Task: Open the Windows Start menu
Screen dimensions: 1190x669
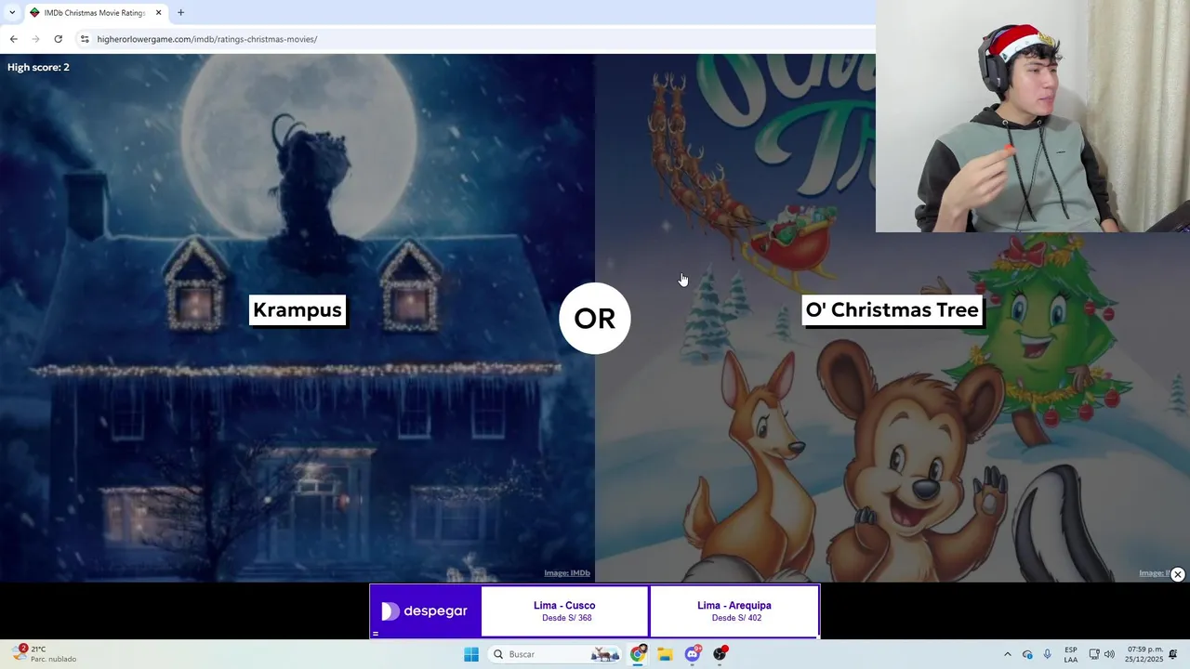Action: (471, 654)
